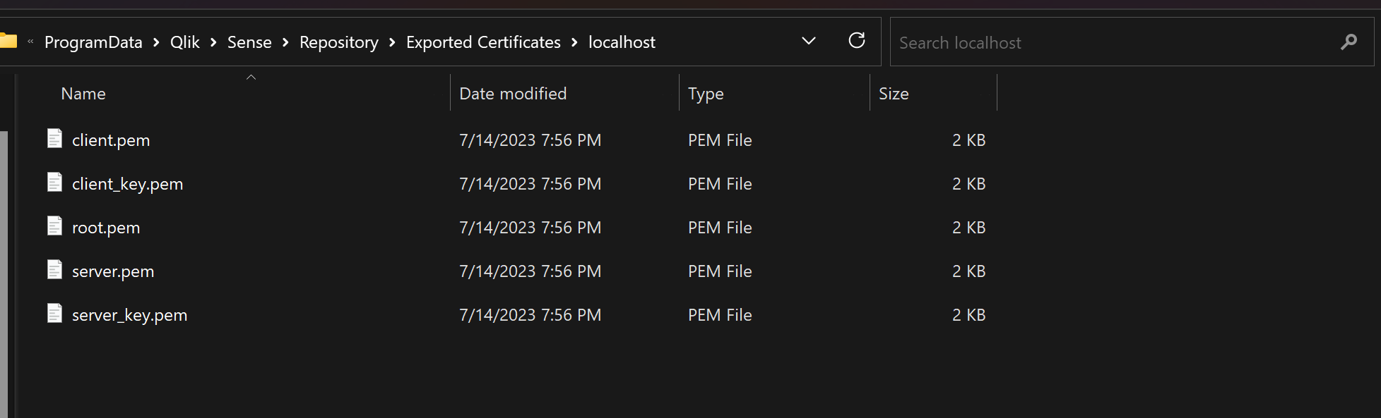
Task: Select the server_key.pem file name
Action: pyautogui.click(x=129, y=315)
